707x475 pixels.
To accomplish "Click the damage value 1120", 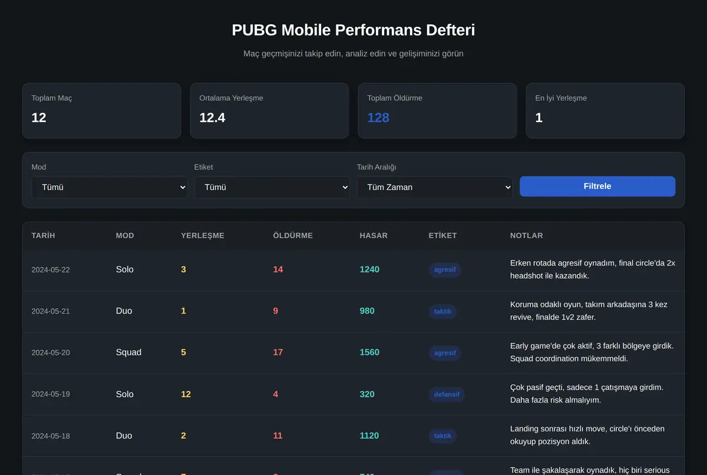I will pyautogui.click(x=369, y=436).
